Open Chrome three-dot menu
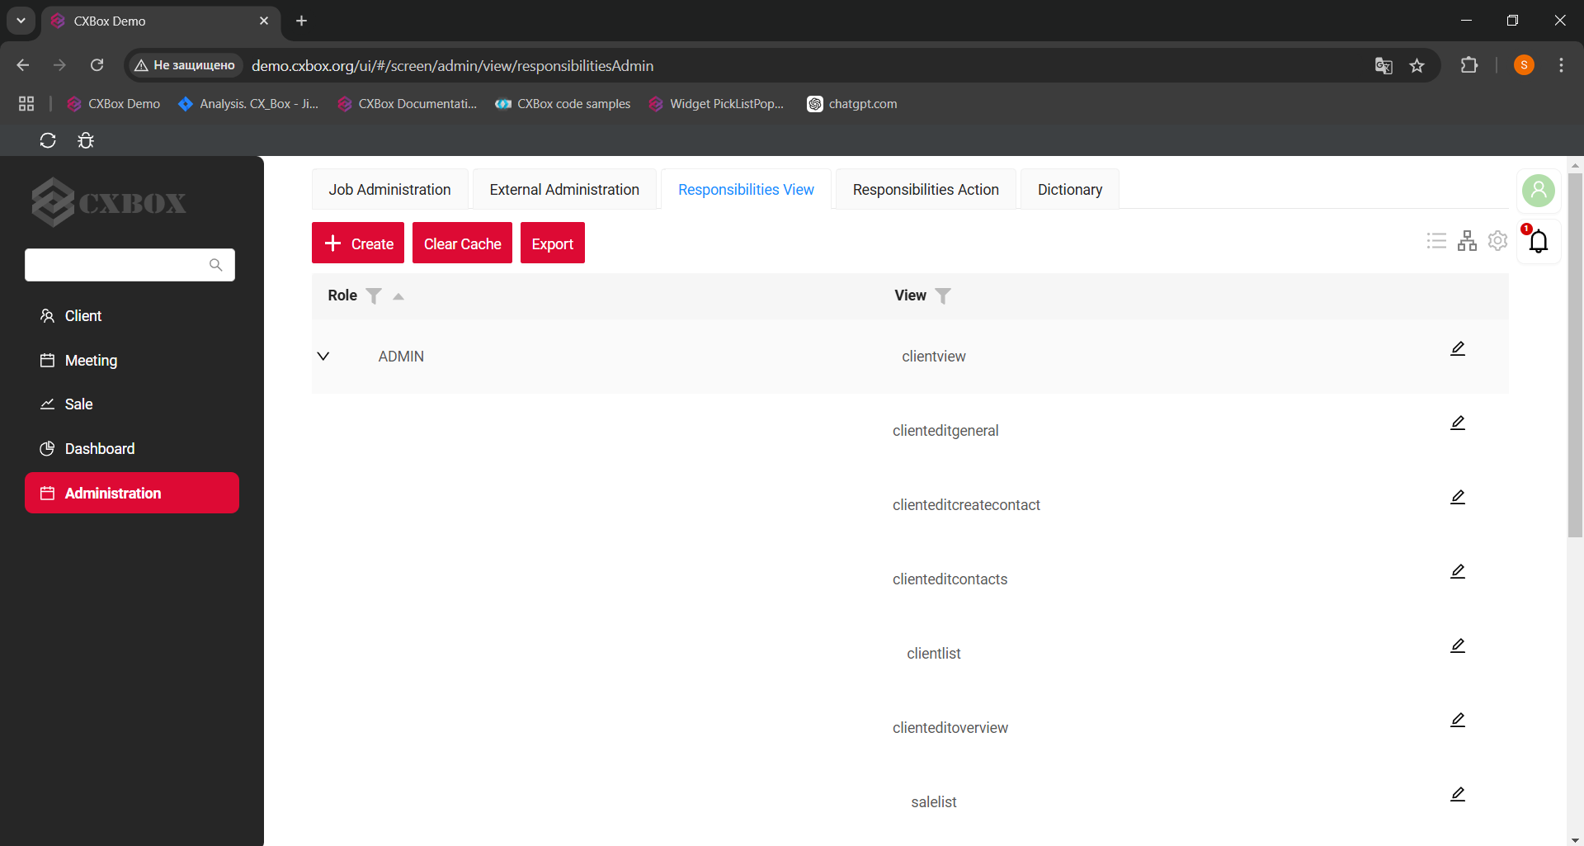Image resolution: width=1584 pixels, height=846 pixels. (x=1561, y=65)
